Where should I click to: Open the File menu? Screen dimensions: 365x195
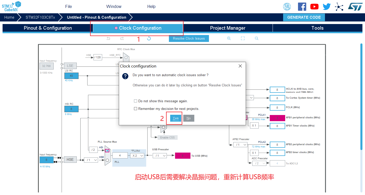69,6
